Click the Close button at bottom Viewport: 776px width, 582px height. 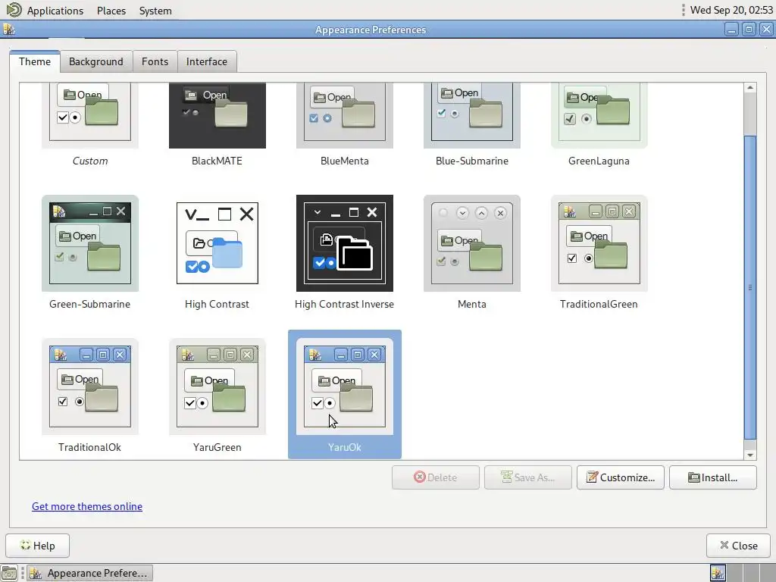pos(738,546)
